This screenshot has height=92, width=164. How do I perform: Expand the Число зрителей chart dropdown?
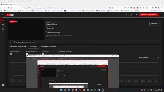(x=149, y=57)
